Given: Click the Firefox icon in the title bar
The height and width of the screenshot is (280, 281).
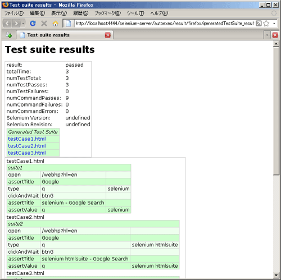Looking at the screenshot, I should [6, 4].
